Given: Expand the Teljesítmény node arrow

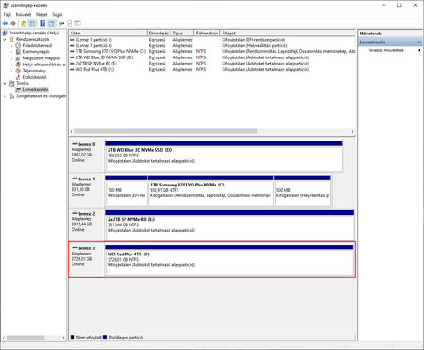Looking at the screenshot, I should point(11,71).
